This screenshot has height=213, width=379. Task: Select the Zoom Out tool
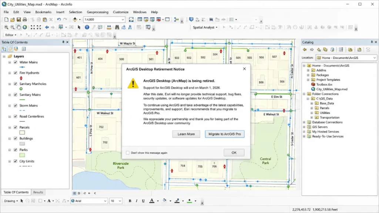click(x=12, y=27)
